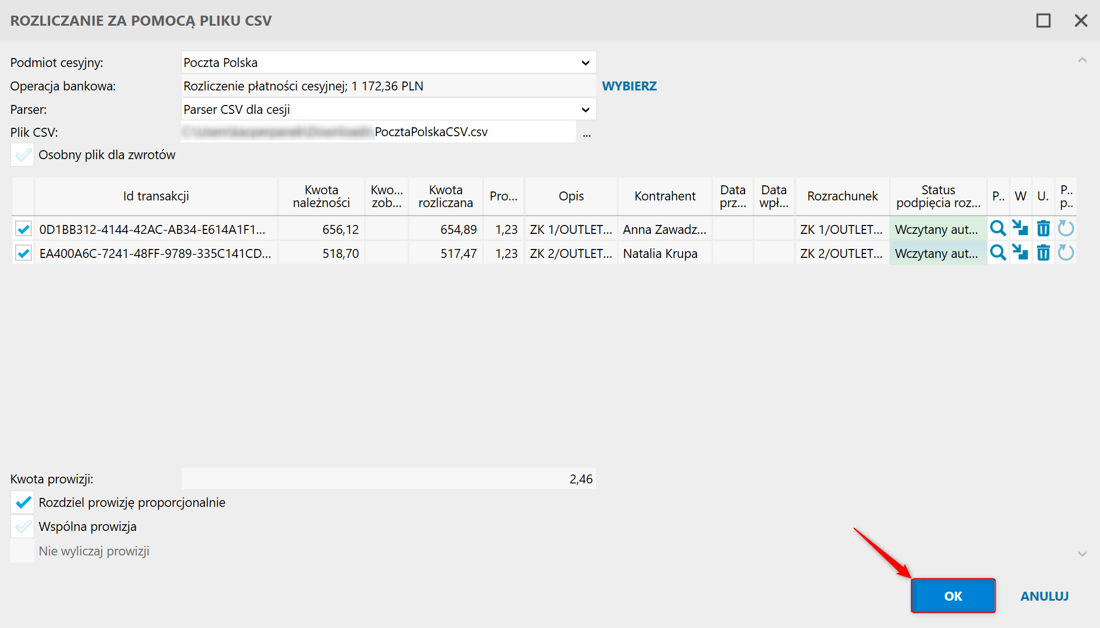This screenshot has width=1100, height=628.
Task: Confirm settlement with OK button
Action: [953, 596]
